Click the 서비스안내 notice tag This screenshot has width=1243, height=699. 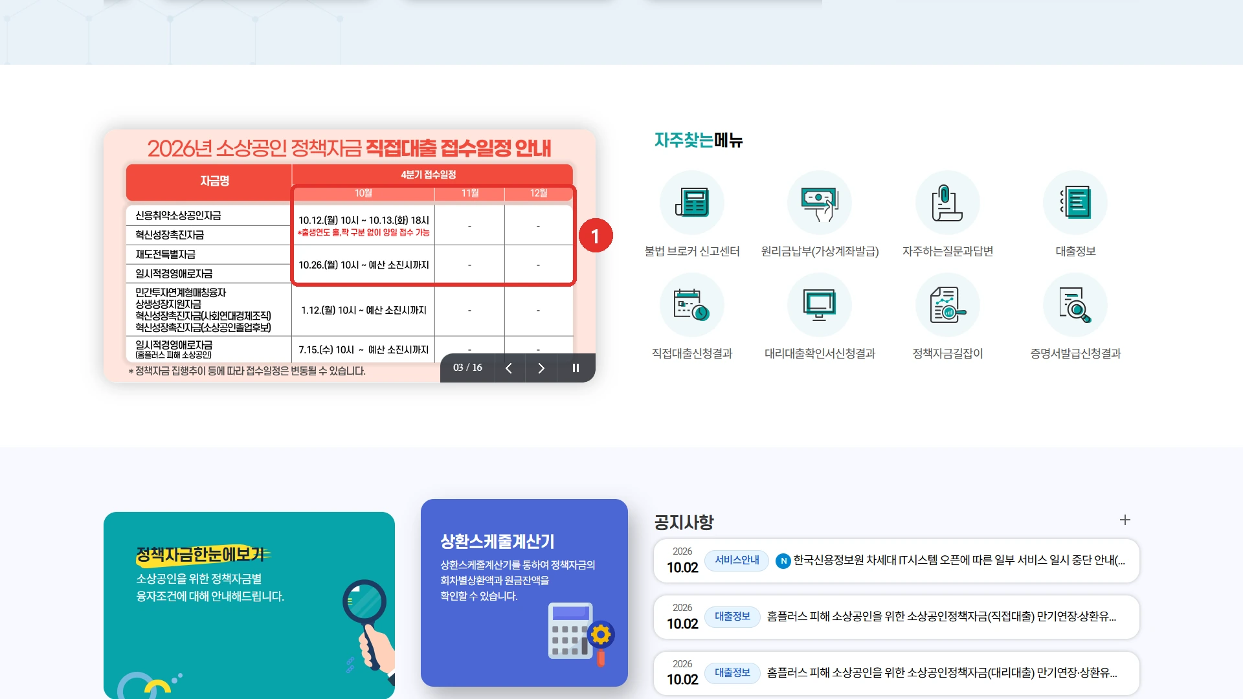[737, 560]
